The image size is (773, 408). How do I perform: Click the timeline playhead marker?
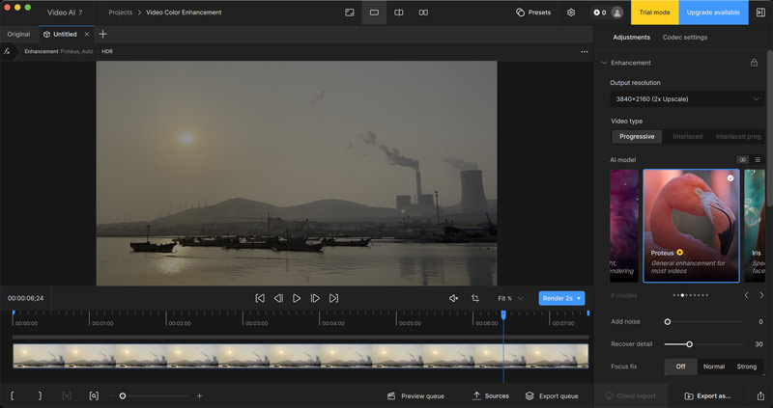(x=503, y=314)
